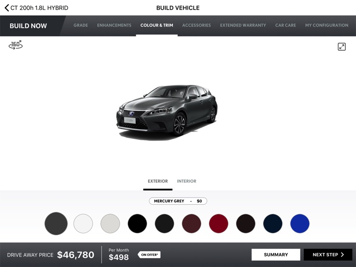Open the Enhancements tab
The height and width of the screenshot is (267, 356).
tap(114, 25)
